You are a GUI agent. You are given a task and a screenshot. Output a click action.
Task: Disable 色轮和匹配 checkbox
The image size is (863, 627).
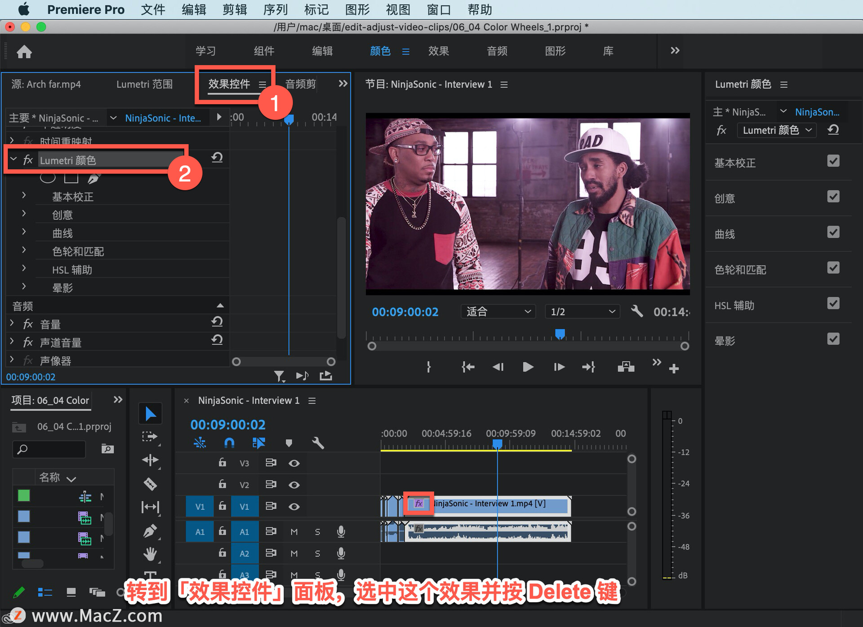833,268
